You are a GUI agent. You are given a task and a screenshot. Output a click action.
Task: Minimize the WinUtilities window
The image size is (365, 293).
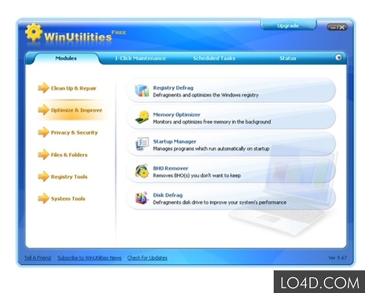click(x=333, y=27)
